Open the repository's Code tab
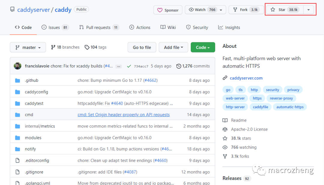 coord(23,27)
